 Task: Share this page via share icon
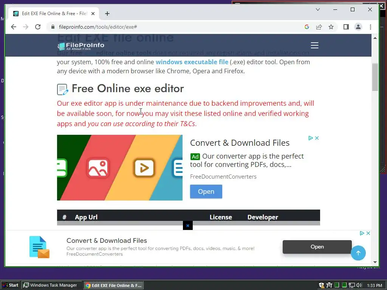319,27
